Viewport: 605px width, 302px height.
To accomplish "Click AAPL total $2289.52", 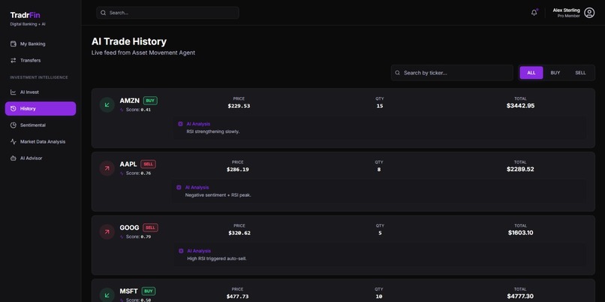I will point(520,169).
